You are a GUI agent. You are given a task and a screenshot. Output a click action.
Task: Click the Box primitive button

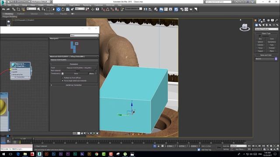[260, 39]
